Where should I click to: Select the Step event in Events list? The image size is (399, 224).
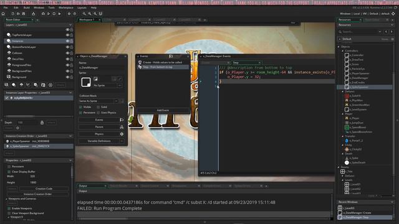[x=163, y=67]
